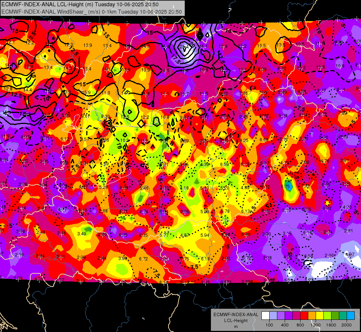
Task: Click the grid value 7.86
Action: tap(243, 93)
